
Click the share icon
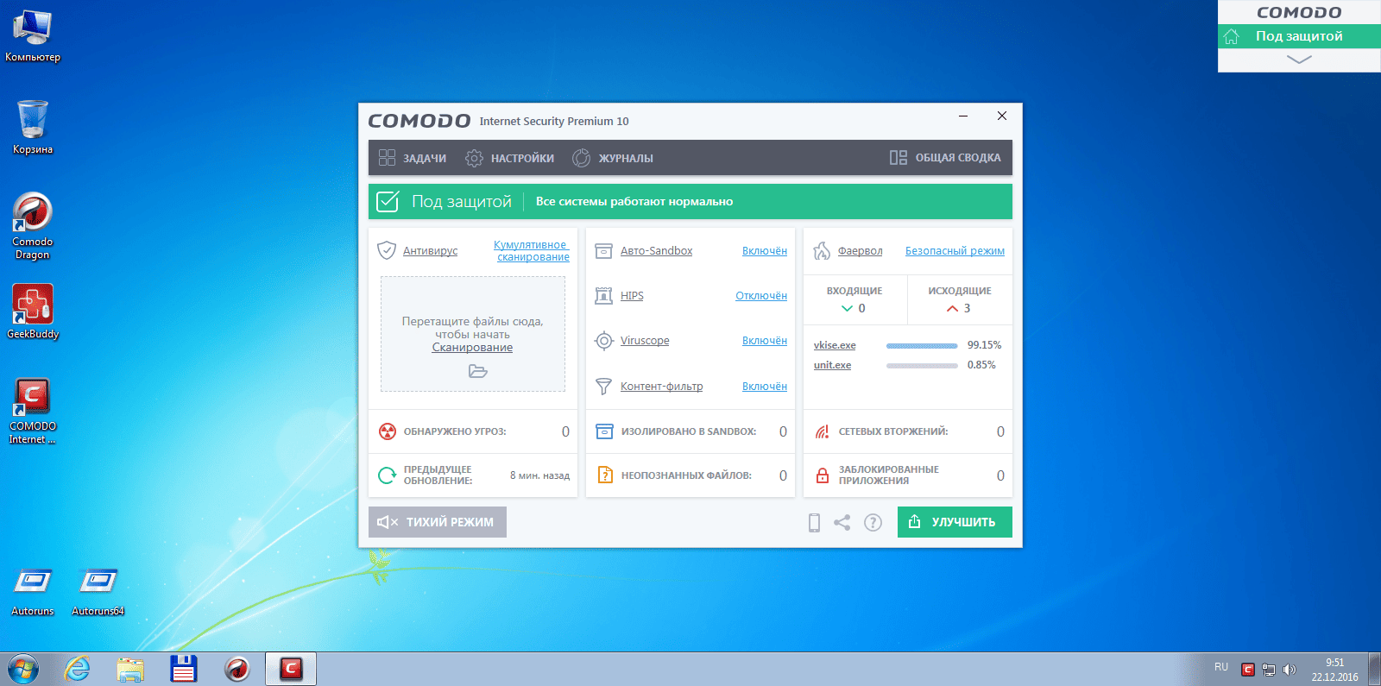click(x=842, y=522)
